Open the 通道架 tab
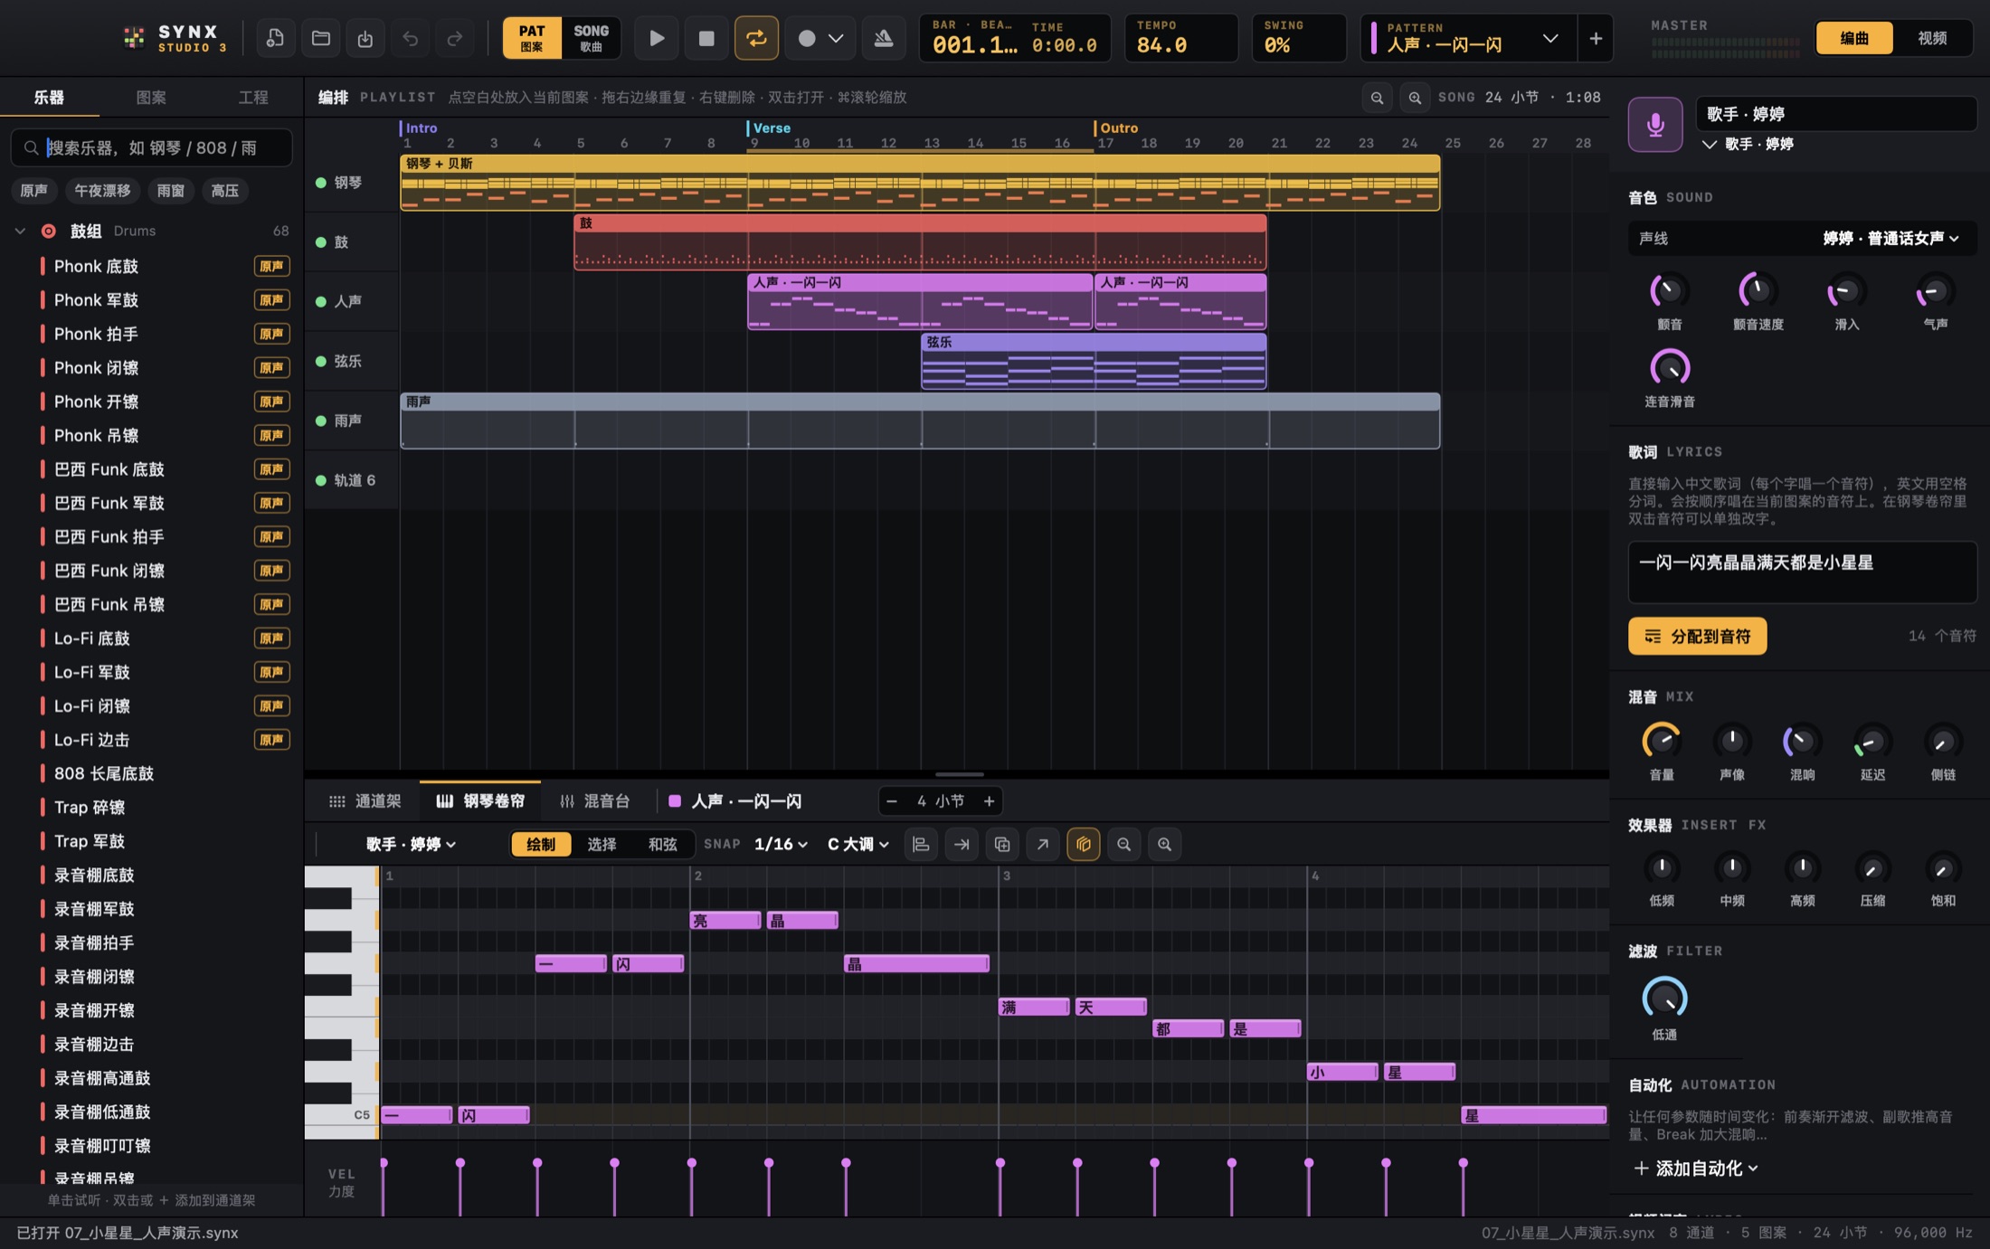1990x1249 pixels. [365, 800]
